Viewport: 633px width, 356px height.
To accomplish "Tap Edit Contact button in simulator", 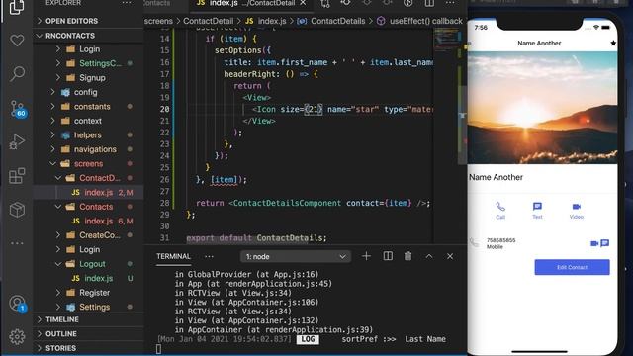I will click(572, 267).
